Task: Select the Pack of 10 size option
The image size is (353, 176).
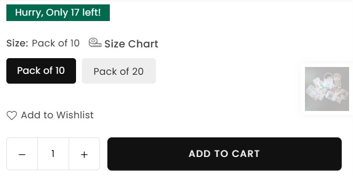Action: pyautogui.click(x=41, y=71)
